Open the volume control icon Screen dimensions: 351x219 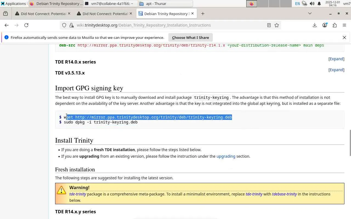click(x=312, y=4)
